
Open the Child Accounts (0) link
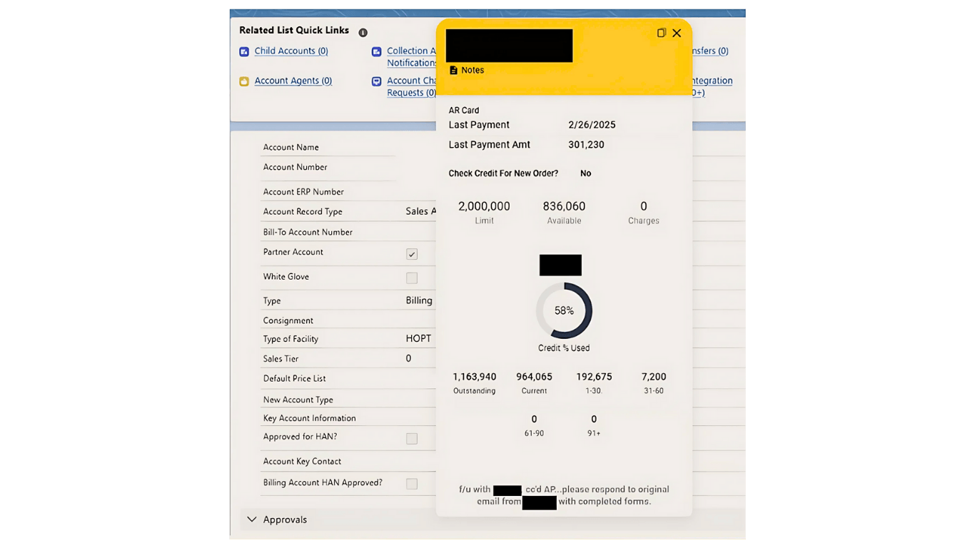tap(291, 51)
